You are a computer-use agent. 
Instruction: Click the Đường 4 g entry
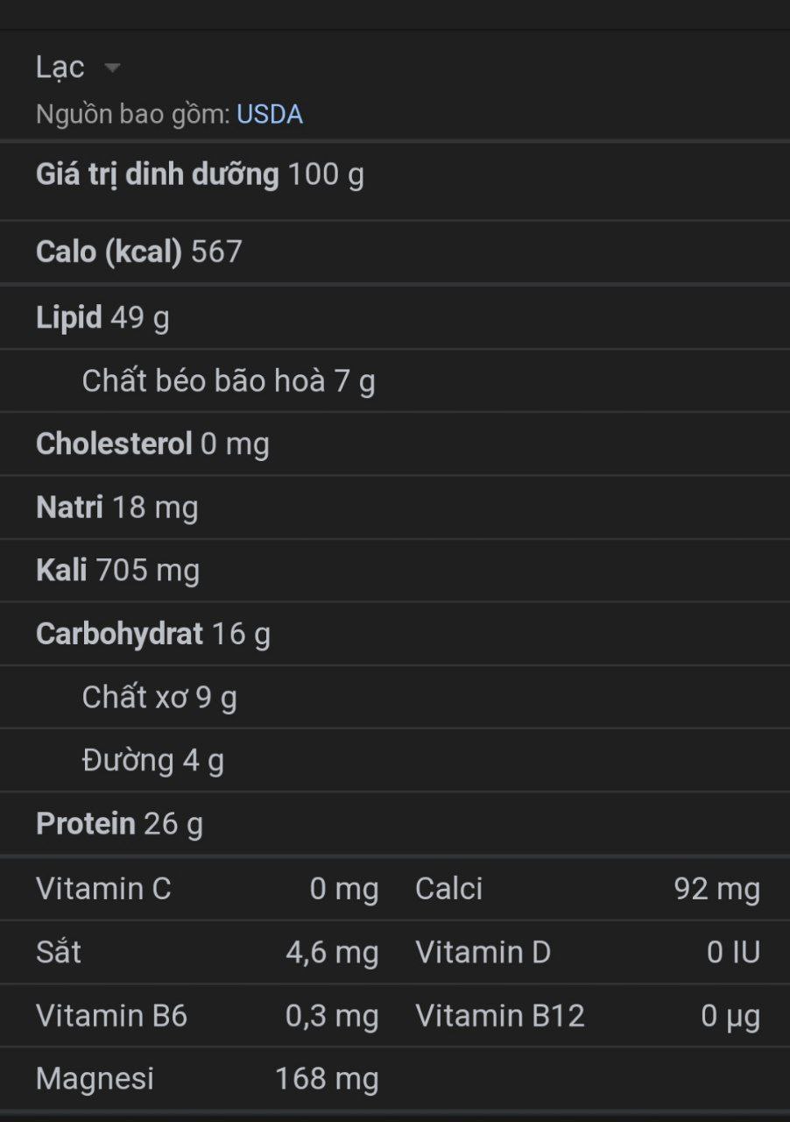[x=152, y=761]
